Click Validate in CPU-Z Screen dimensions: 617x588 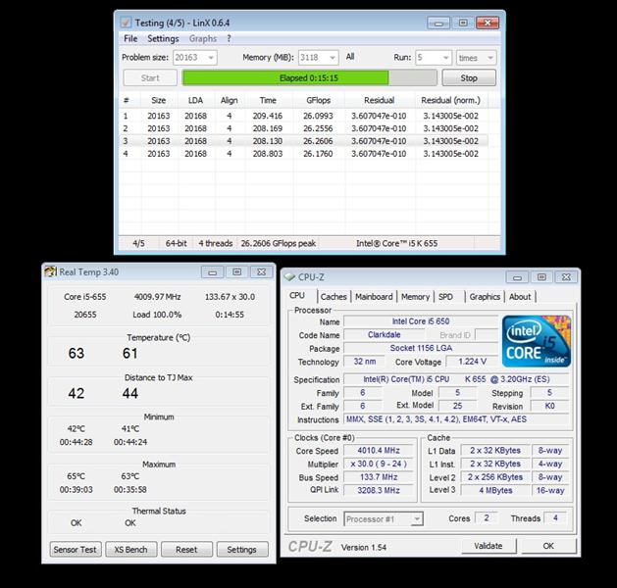[488, 546]
